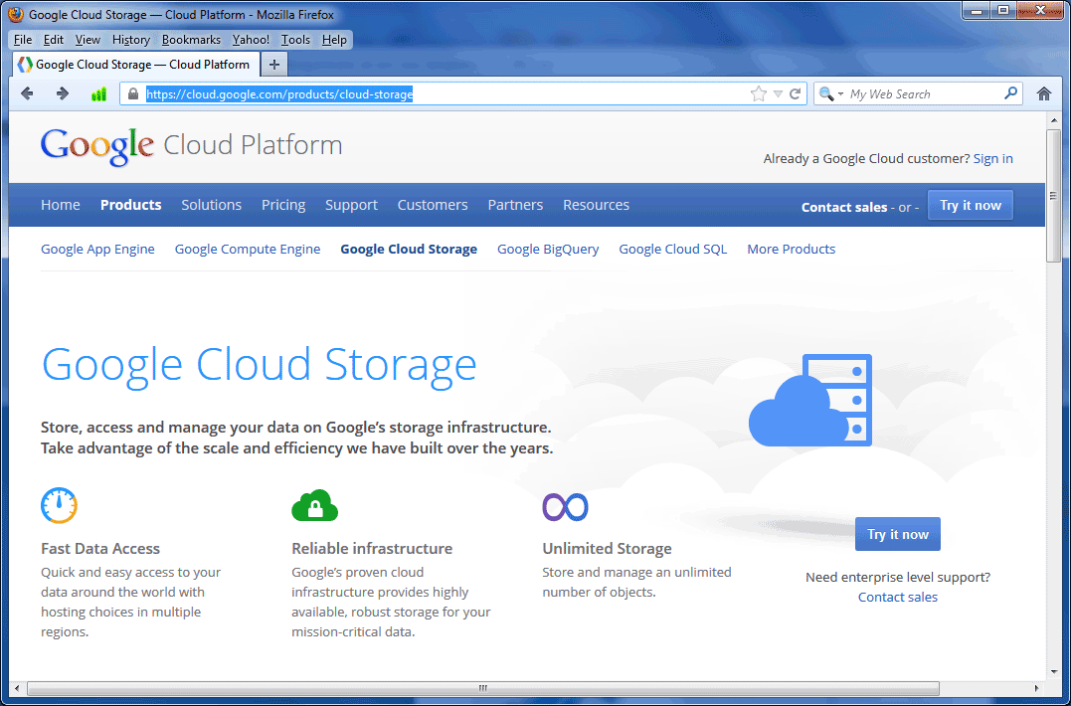Go to the browser Home icon
The width and height of the screenshot is (1071, 706).
point(1044,93)
